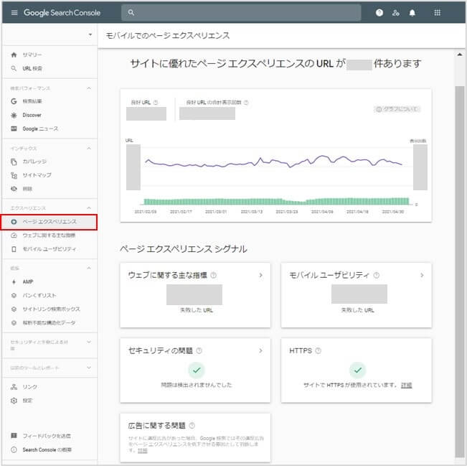
Task: Click the help question mark icon in header
Action: pyautogui.click(x=379, y=13)
